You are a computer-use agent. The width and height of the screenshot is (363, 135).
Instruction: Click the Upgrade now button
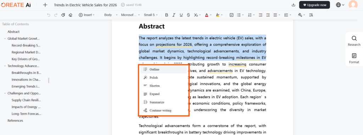[x=314, y=5]
